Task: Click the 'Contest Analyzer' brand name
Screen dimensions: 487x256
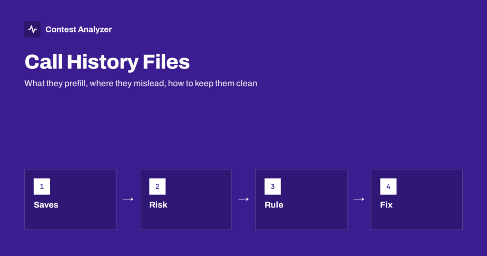Action: pyautogui.click(x=78, y=29)
